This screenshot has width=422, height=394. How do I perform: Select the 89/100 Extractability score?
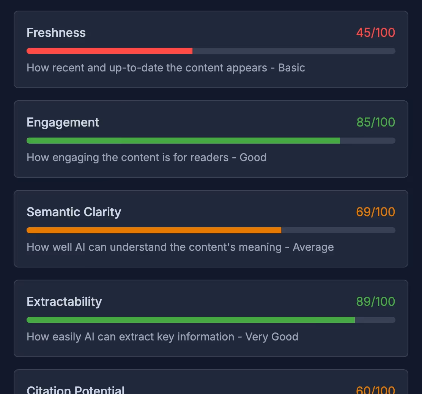(375, 302)
